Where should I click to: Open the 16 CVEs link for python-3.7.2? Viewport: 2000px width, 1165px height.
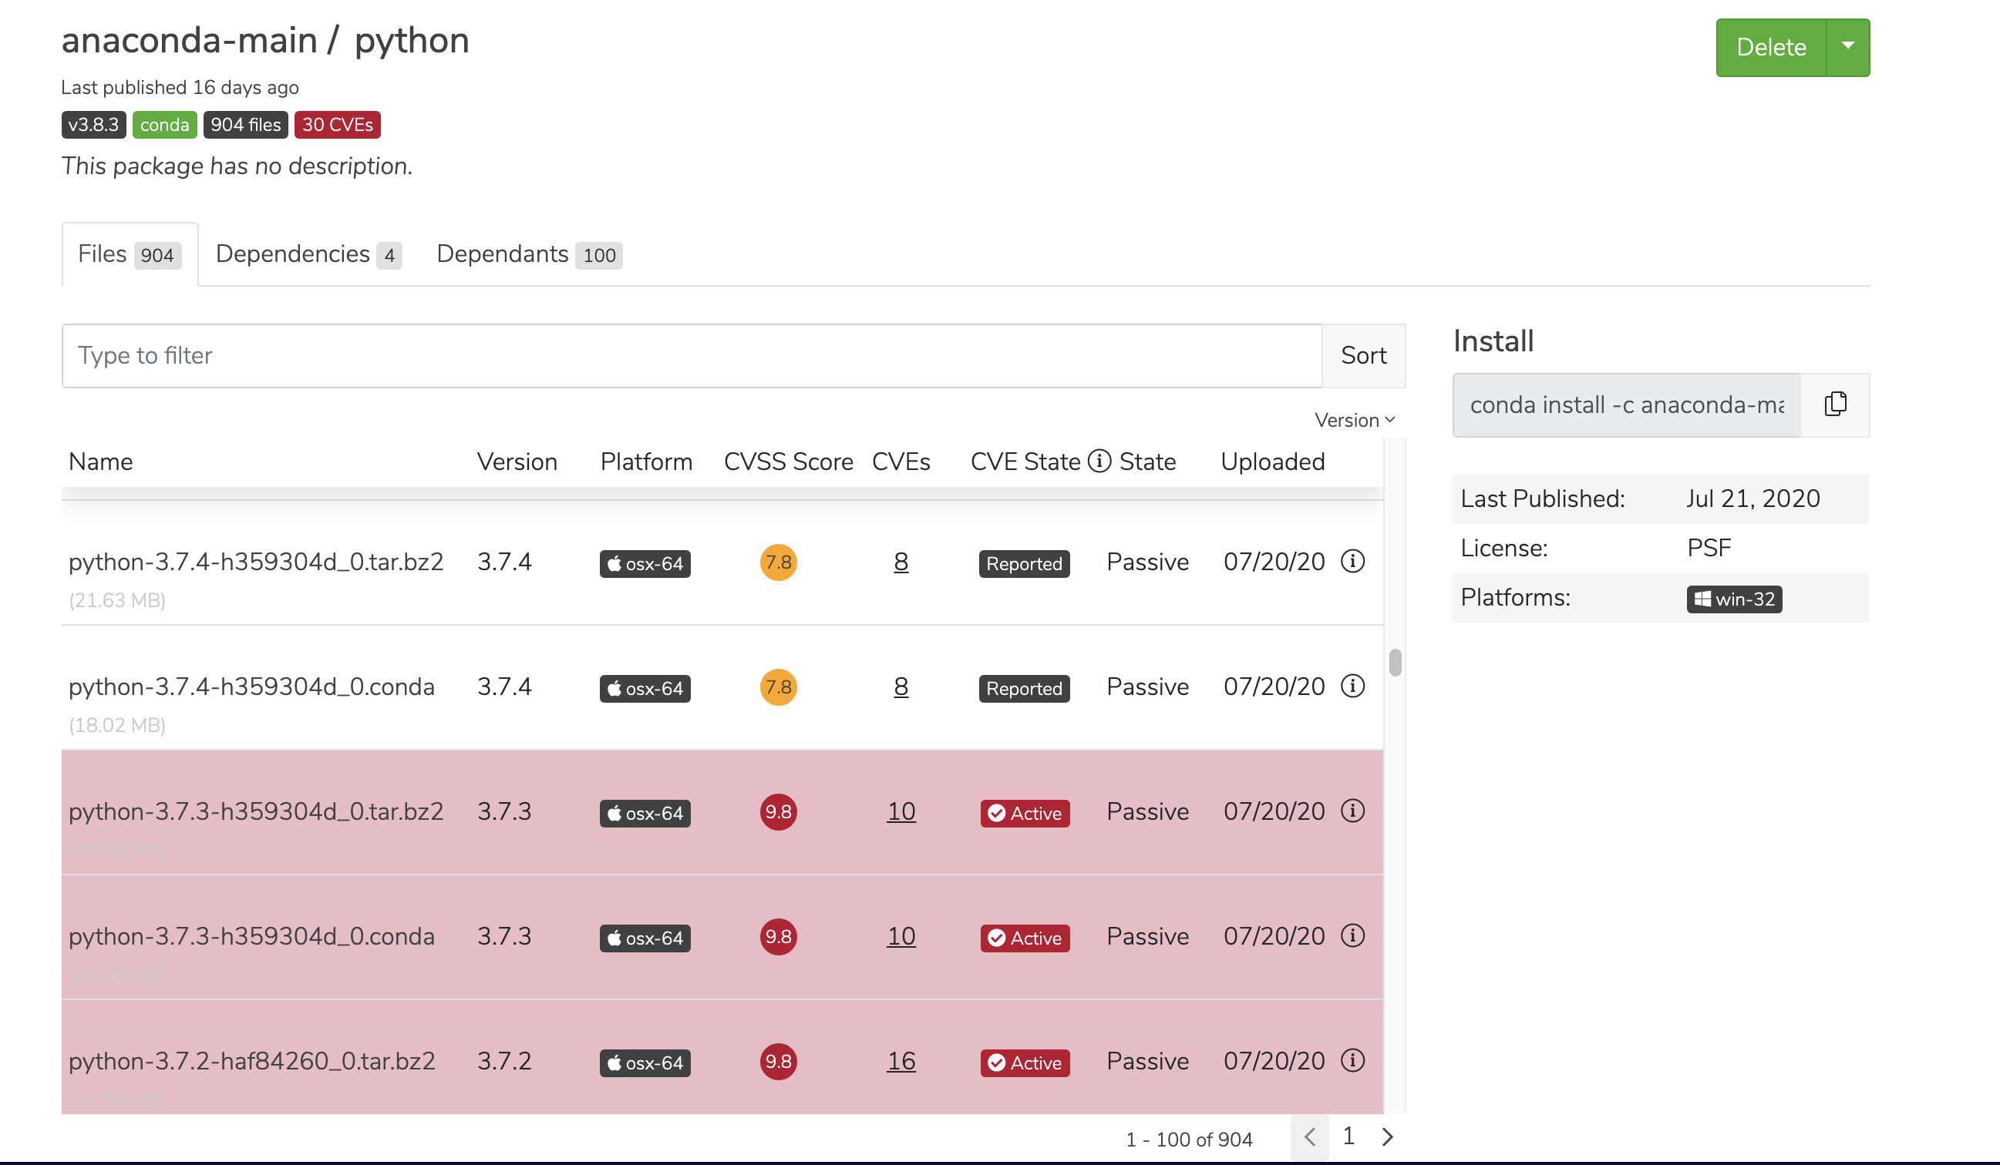click(901, 1061)
